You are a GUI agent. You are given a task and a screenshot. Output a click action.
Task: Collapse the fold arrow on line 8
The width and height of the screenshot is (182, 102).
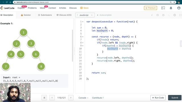83,43
